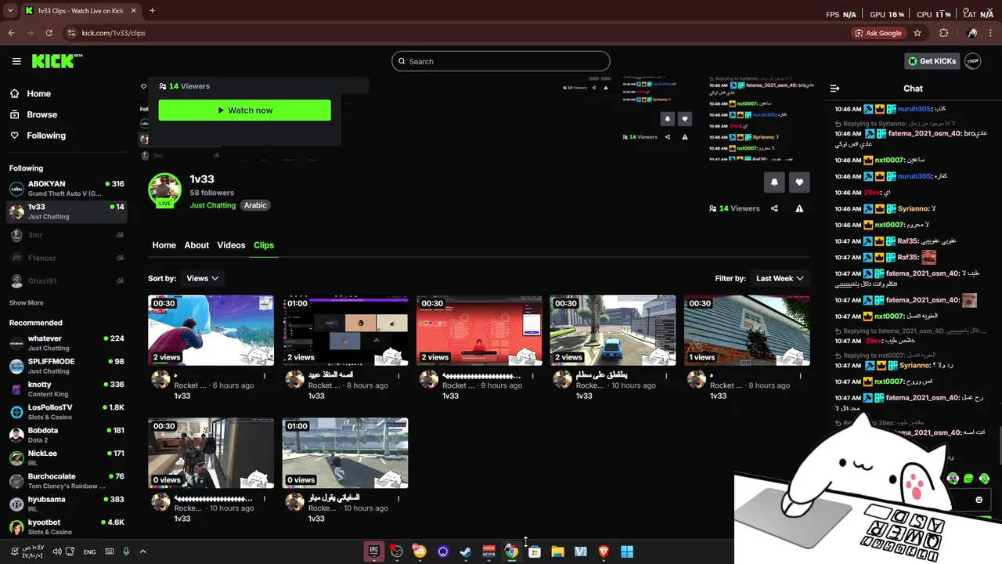The width and height of the screenshot is (1002, 564).
Task: Open a new browser tab with the plus button
Action: coord(152,11)
